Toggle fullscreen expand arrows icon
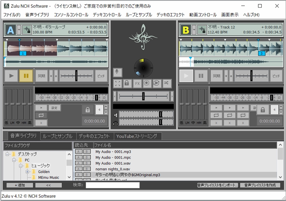The width and height of the screenshot is (286, 201). [x=117, y=83]
